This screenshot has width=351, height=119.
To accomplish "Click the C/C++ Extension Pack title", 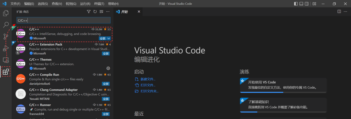I will (46, 44).
